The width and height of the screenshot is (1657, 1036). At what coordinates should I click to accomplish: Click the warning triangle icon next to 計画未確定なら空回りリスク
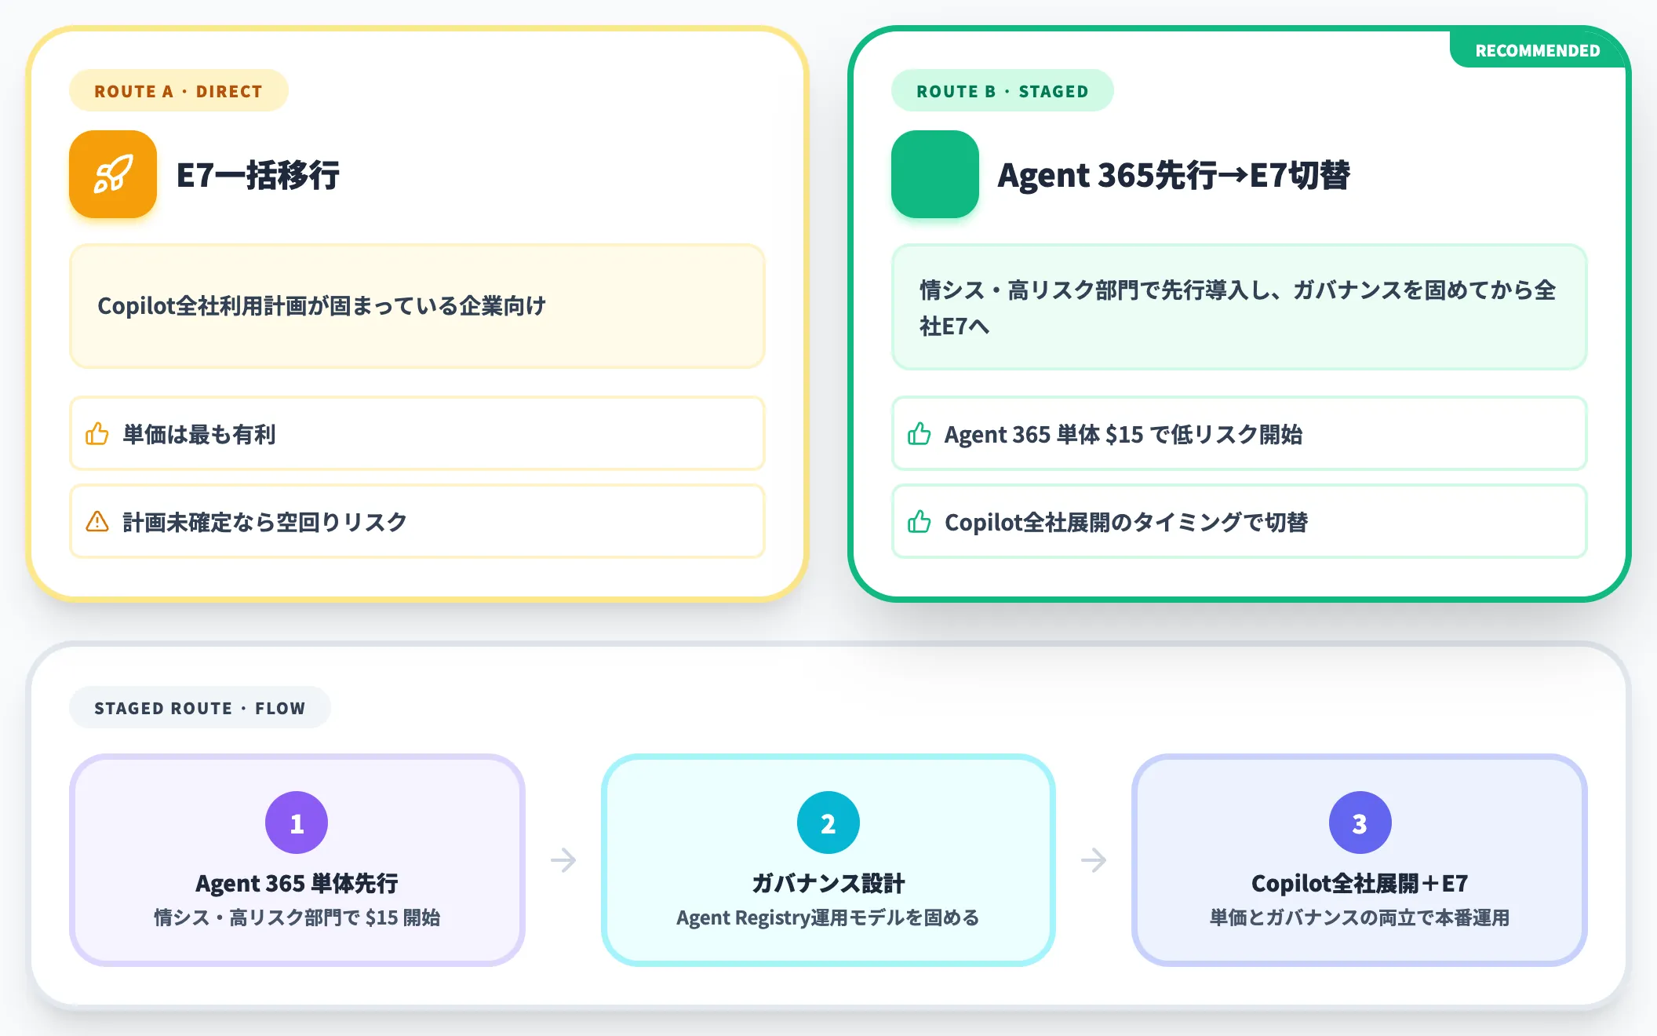(97, 521)
